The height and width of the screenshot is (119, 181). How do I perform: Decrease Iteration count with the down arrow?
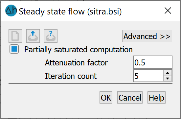coord(168,79)
